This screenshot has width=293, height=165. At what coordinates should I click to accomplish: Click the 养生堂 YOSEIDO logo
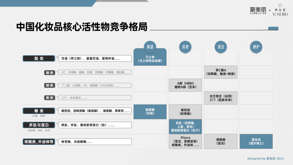pos(280,10)
